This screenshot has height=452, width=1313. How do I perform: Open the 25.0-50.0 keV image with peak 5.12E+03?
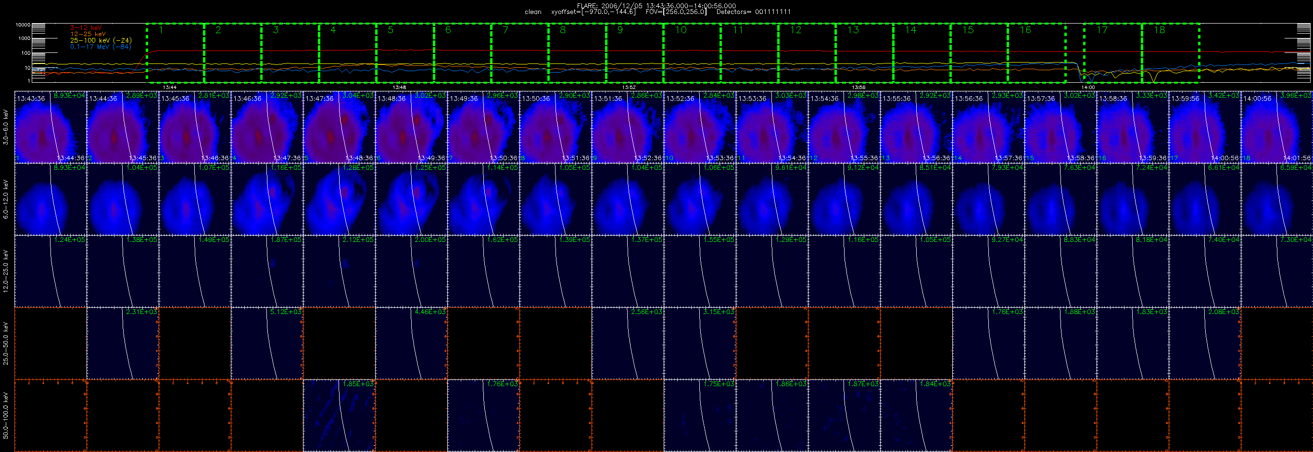point(267,343)
